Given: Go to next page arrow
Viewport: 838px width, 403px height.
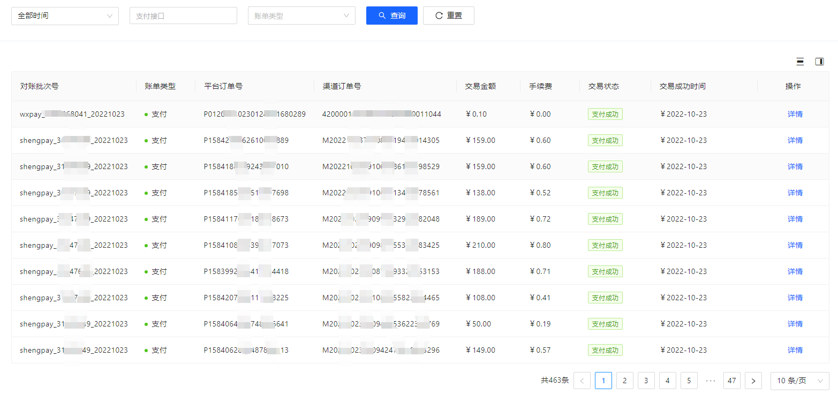Looking at the screenshot, I should point(753,381).
